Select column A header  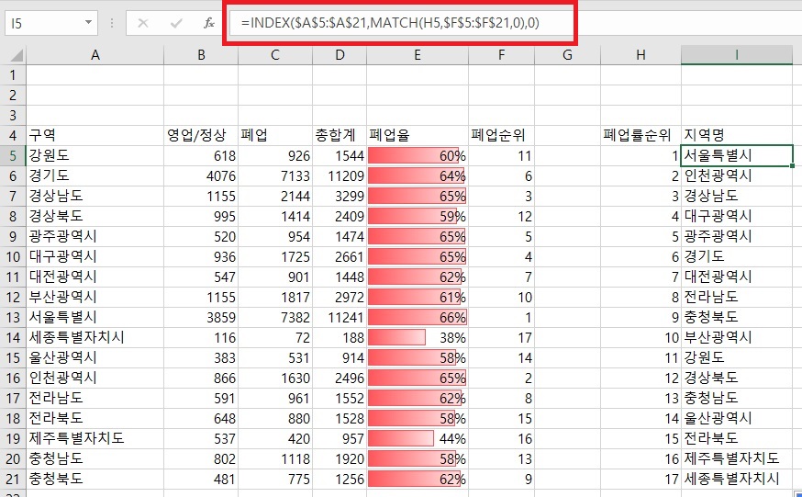click(x=95, y=55)
